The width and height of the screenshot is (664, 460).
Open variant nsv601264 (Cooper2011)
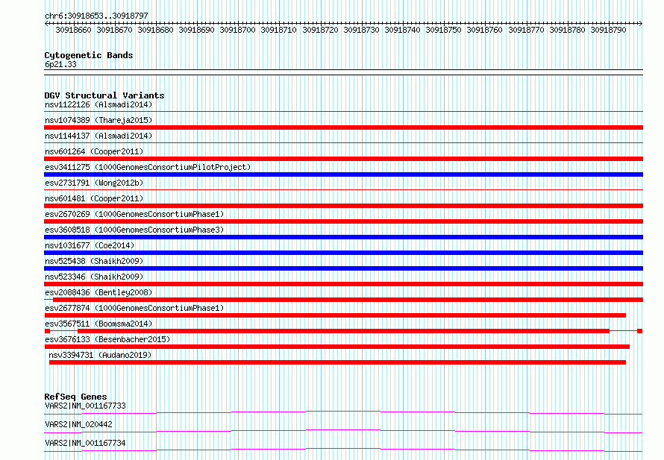[x=94, y=151]
